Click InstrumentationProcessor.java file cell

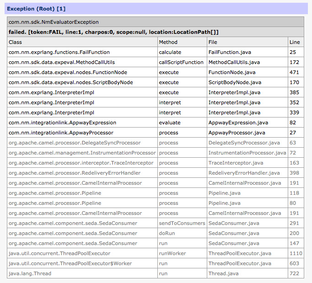pos(247,153)
